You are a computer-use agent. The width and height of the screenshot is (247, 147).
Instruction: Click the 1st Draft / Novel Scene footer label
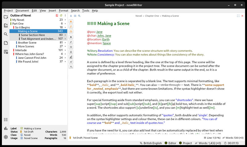[x=85, y=138]
